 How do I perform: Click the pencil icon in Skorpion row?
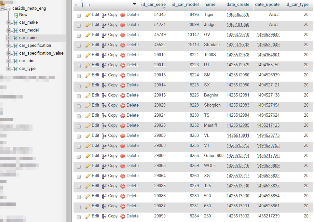tap(88, 105)
